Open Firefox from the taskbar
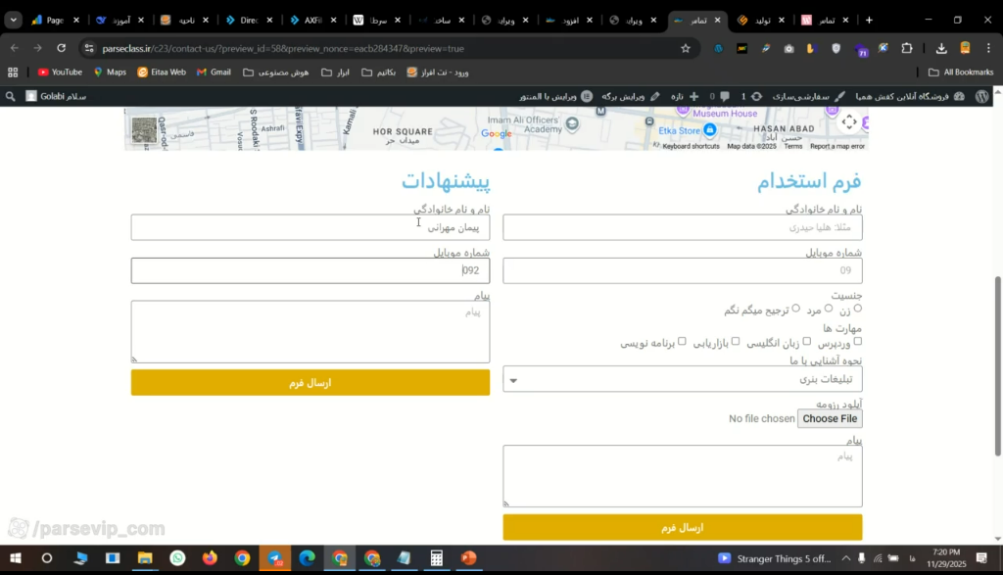This screenshot has width=1003, height=575. click(x=210, y=558)
